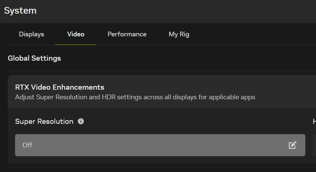Click the partially visible HDR setting box at right
This screenshot has height=172, width=316.
314,145
